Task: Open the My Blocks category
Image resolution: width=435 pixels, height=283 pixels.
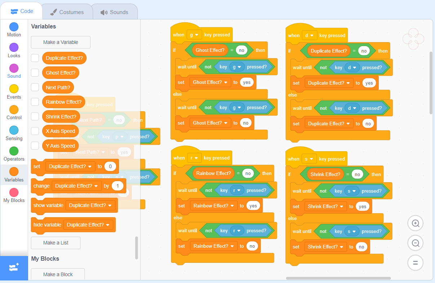Action: (14, 195)
